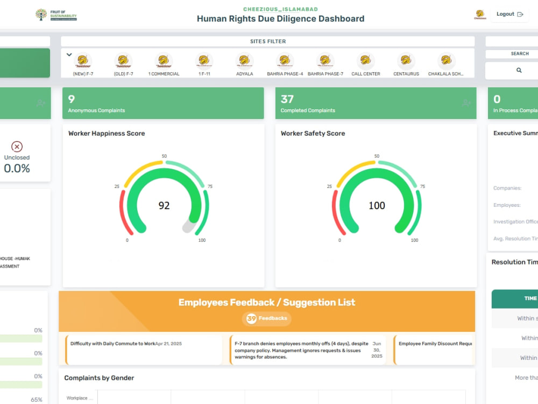Click the 39 Feedbacks badge
Image resolution: width=538 pixels, height=404 pixels.
pos(267,318)
